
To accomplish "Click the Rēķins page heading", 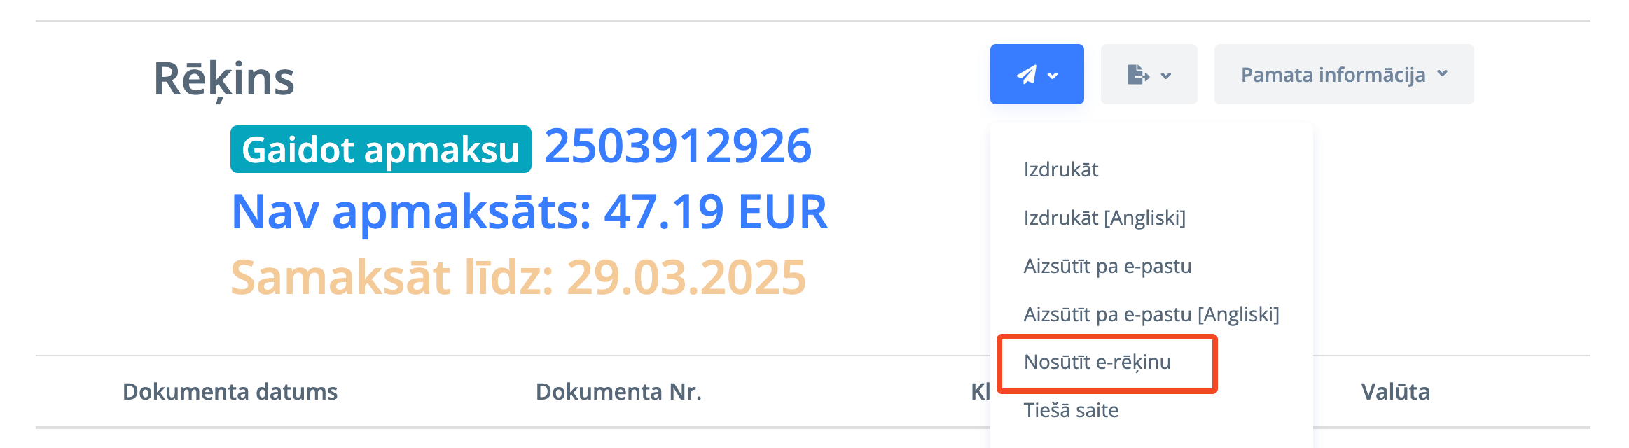I will [x=224, y=78].
